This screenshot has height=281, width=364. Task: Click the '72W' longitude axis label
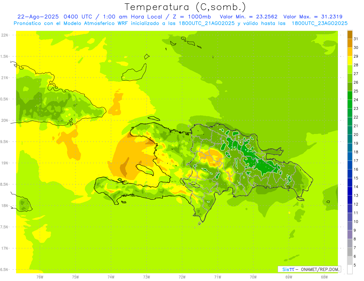pyautogui.click(x=182, y=277)
